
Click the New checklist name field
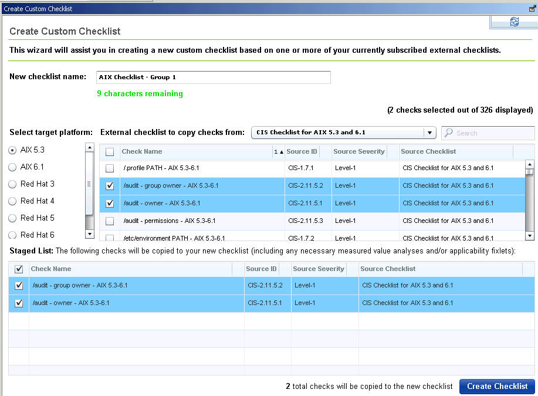[x=214, y=77]
